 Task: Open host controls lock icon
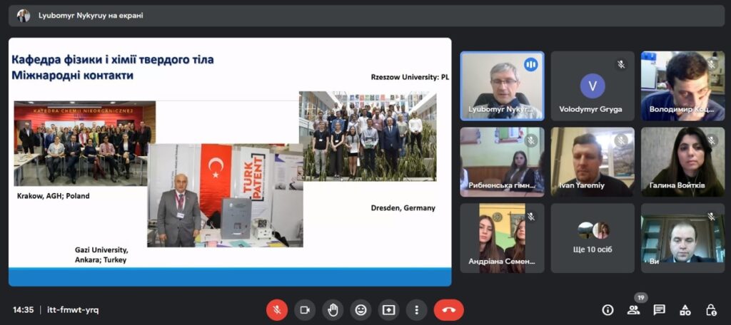[711, 309]
